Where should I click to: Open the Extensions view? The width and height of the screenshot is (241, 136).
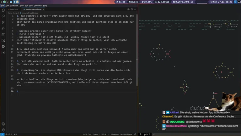coord(3,34)
